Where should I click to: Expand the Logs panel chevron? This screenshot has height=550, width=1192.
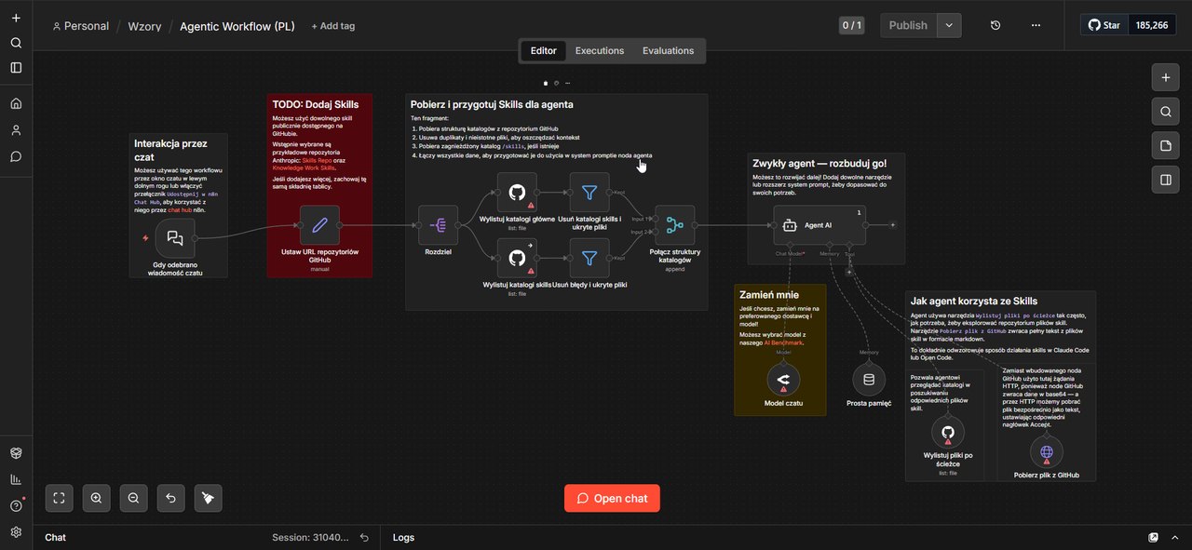tap(1173, 537)
